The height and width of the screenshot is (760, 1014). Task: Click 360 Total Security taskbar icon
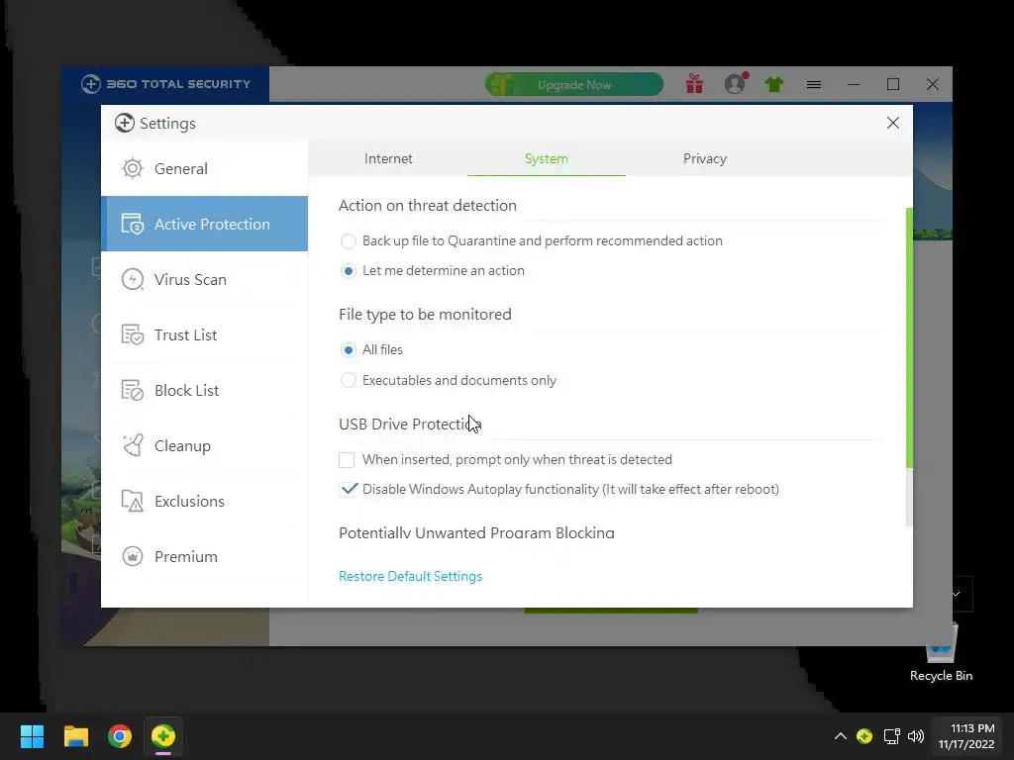[x=163, y=736]
